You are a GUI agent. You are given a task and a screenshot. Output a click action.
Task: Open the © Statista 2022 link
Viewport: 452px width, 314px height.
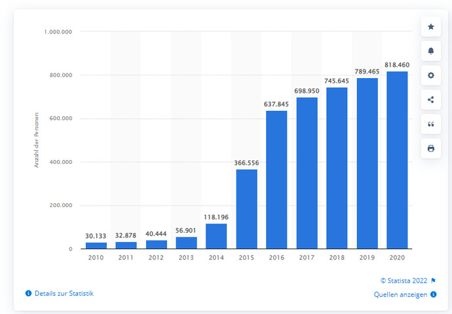point(404,281)
